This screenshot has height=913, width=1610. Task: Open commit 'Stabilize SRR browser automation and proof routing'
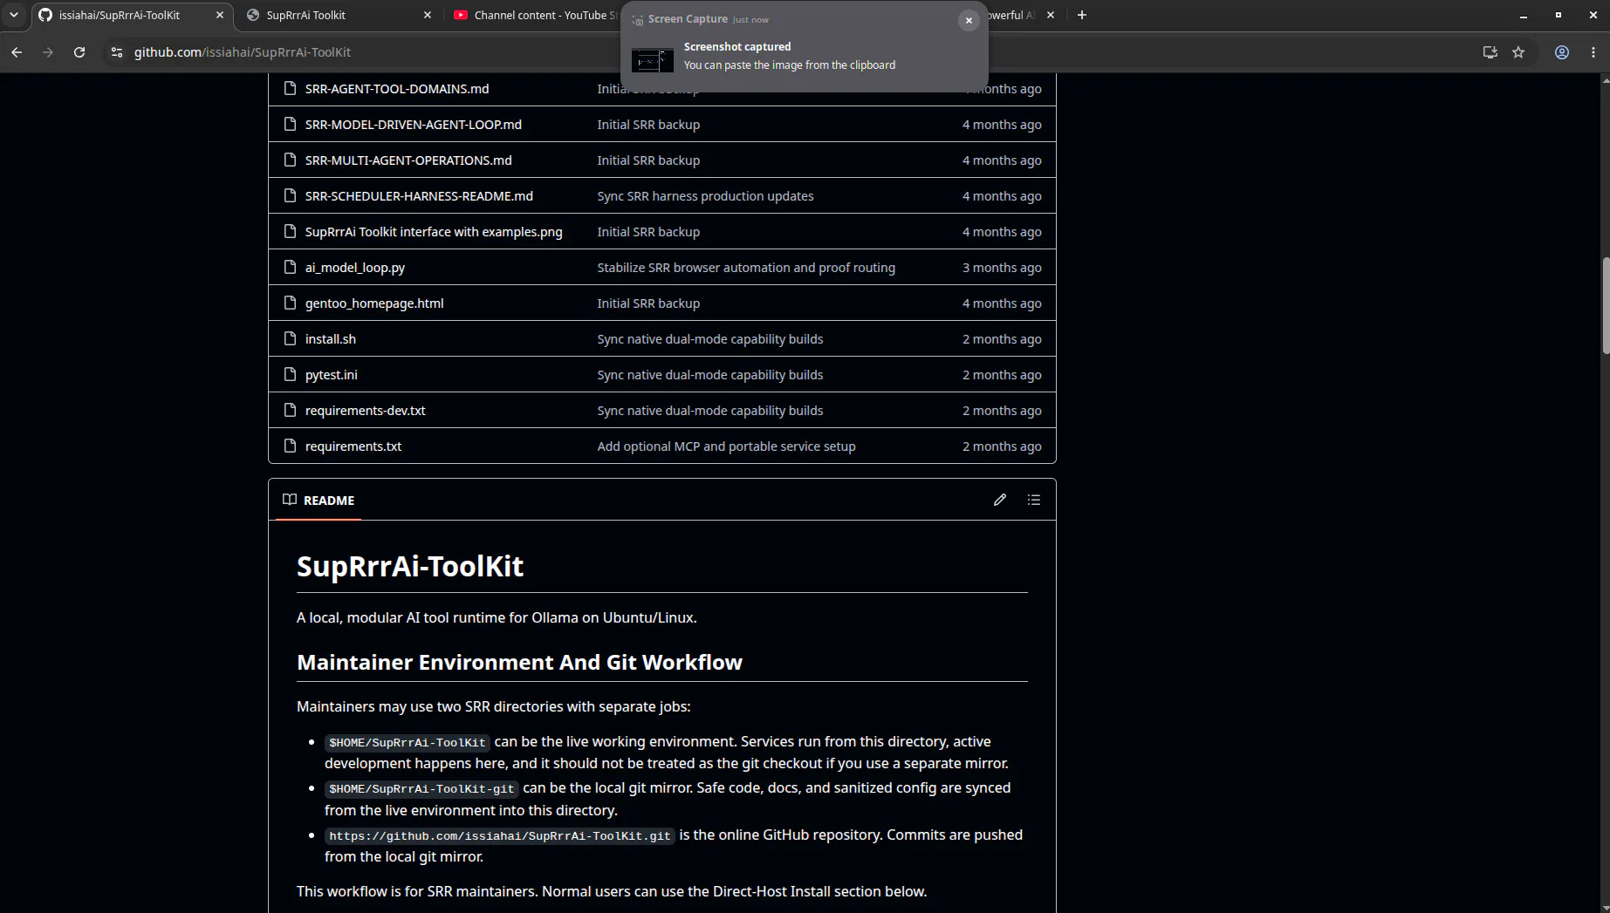(x=746, y=268)
